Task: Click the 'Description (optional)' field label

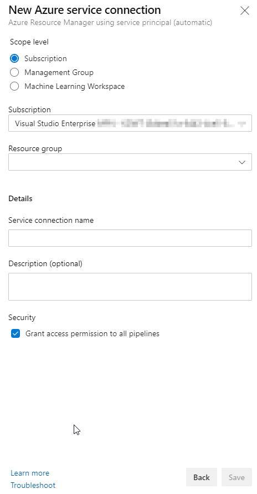Action: [x=45, y=264]
